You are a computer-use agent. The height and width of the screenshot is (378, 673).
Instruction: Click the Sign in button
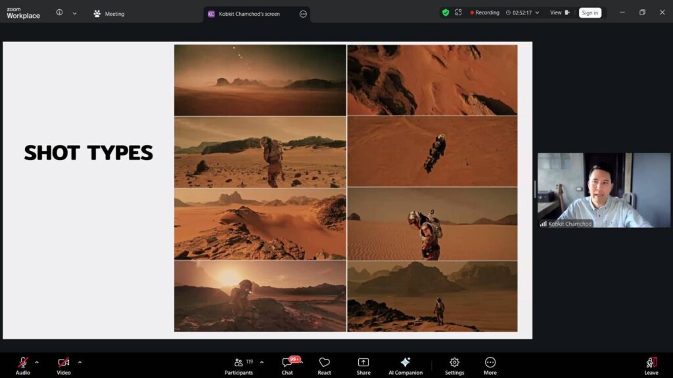click(x=590, y=13)
